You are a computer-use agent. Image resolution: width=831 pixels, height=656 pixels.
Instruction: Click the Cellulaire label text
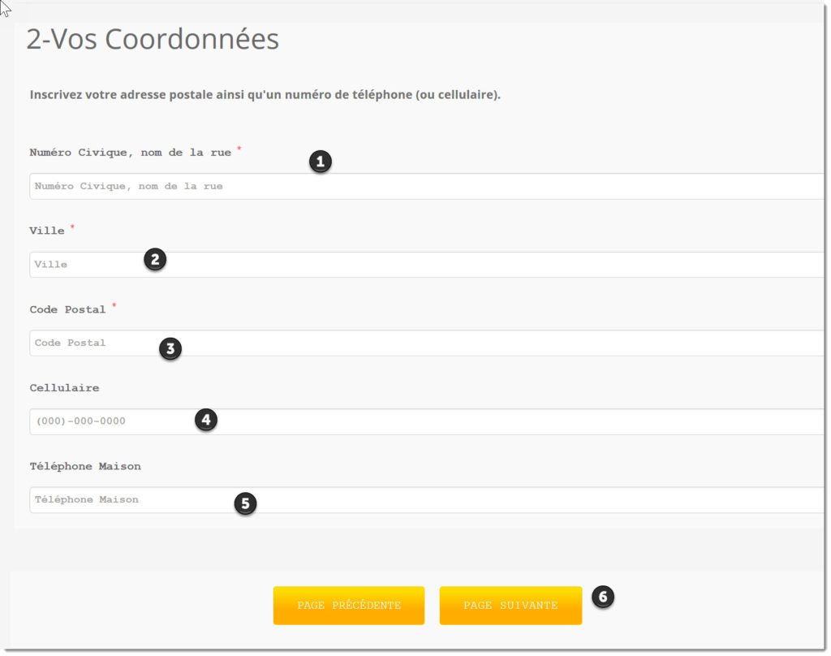[x=64, y=387]
